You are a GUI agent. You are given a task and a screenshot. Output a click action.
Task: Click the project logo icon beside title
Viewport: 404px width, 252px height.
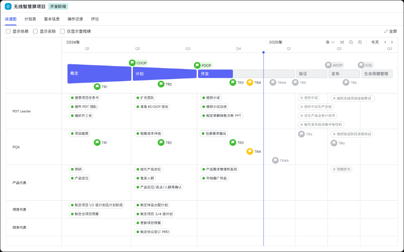[8, 7]
